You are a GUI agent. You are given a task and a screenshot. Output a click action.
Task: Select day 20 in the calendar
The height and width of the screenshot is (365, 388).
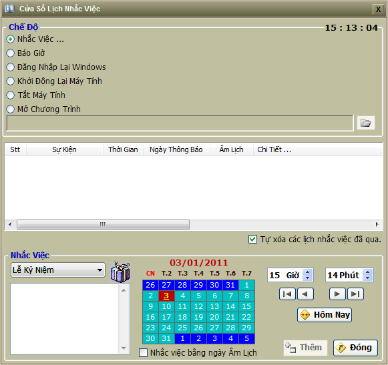(x=214, y=317)
